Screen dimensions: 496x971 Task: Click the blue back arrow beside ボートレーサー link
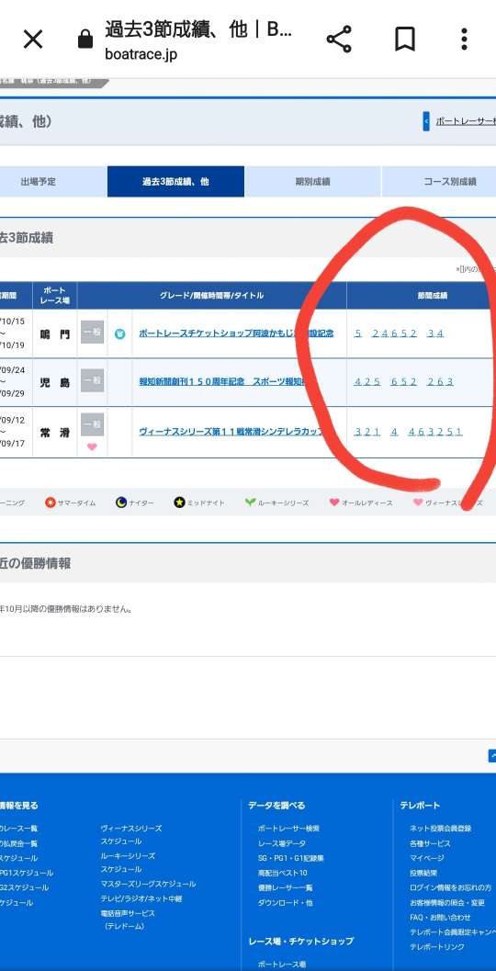click(x=426, y=121)
